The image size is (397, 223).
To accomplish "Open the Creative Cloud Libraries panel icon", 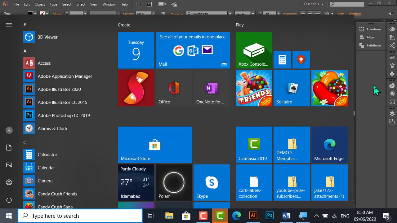I will click(x=392, y=85).
